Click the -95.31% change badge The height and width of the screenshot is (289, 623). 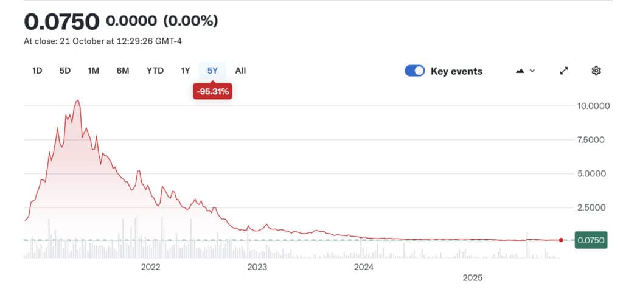point(212,91)
